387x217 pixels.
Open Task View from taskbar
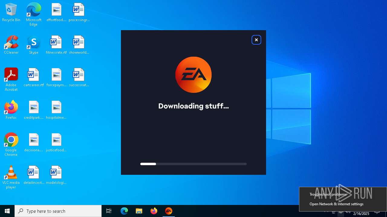pos(109,211)
